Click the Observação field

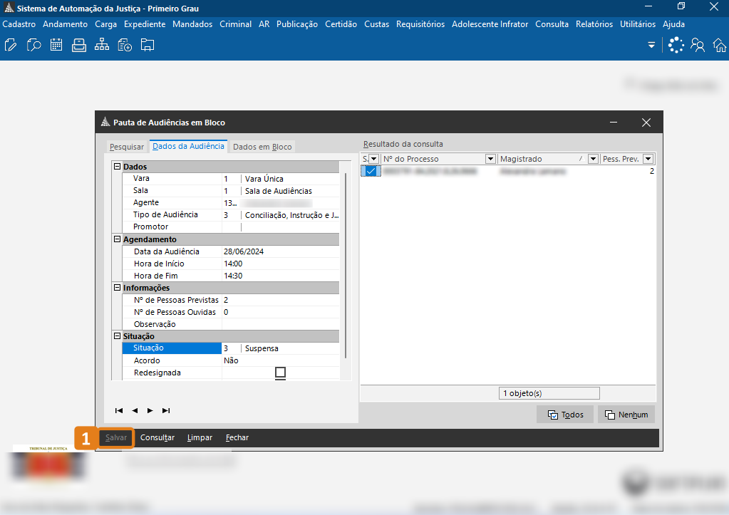coord(281,324)
